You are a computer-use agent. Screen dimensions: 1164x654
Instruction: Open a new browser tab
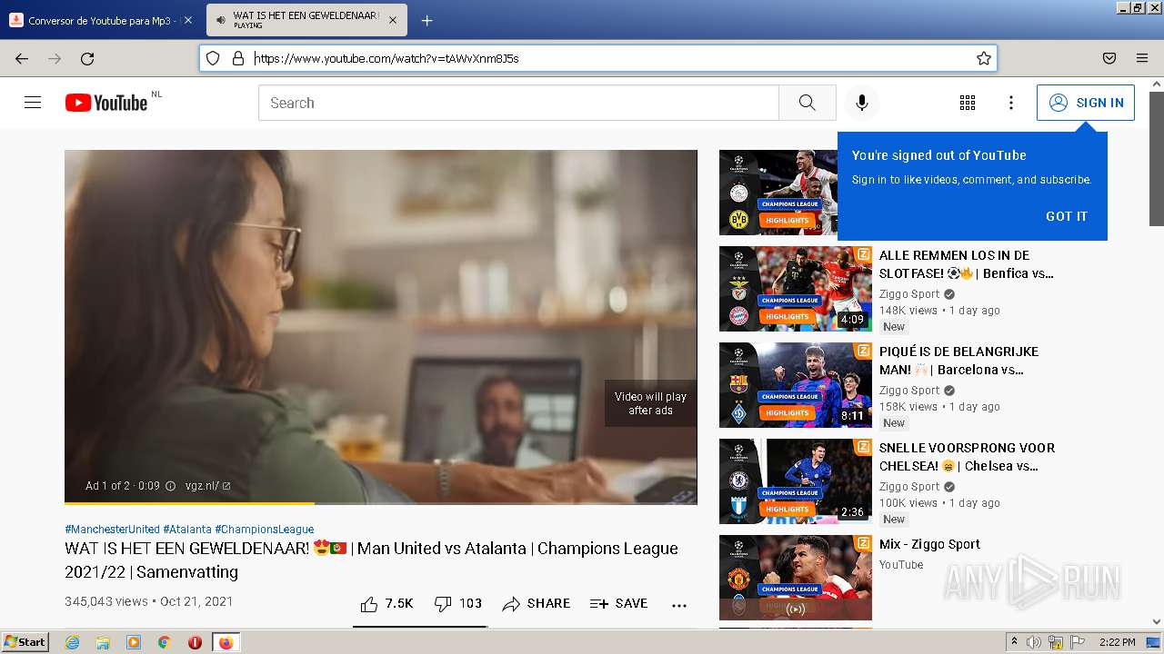pyautogui.click(x=426, y=20)
